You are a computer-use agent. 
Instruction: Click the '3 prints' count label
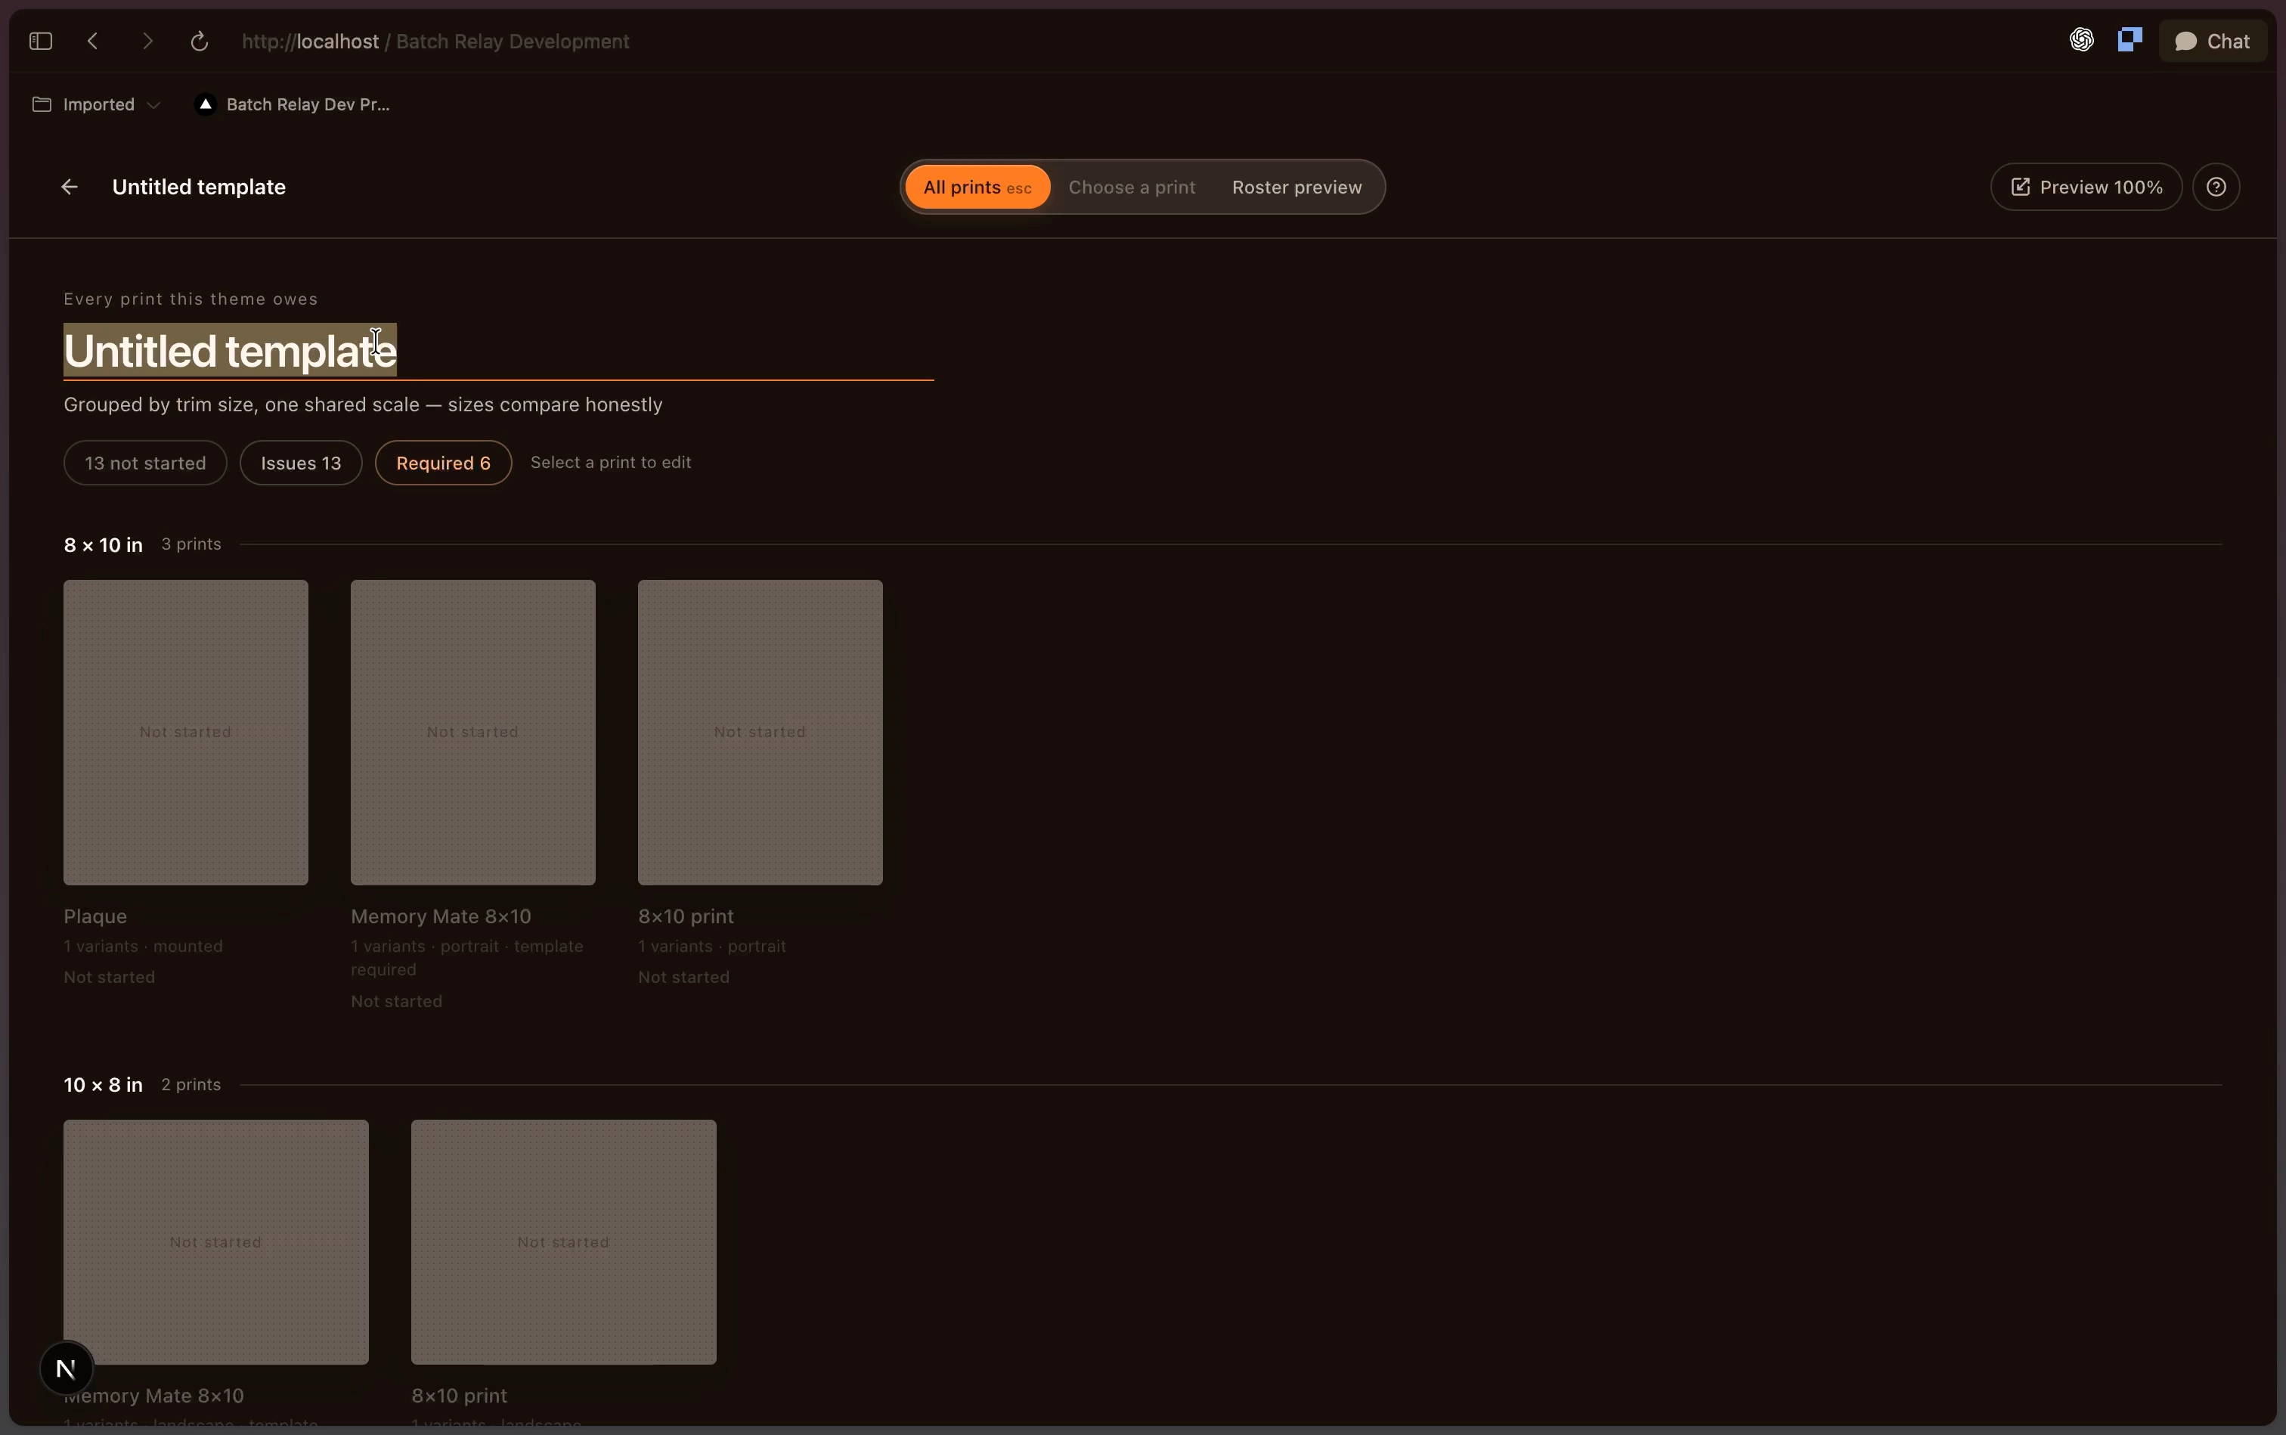pyautogui.click(x=190, y=544)
